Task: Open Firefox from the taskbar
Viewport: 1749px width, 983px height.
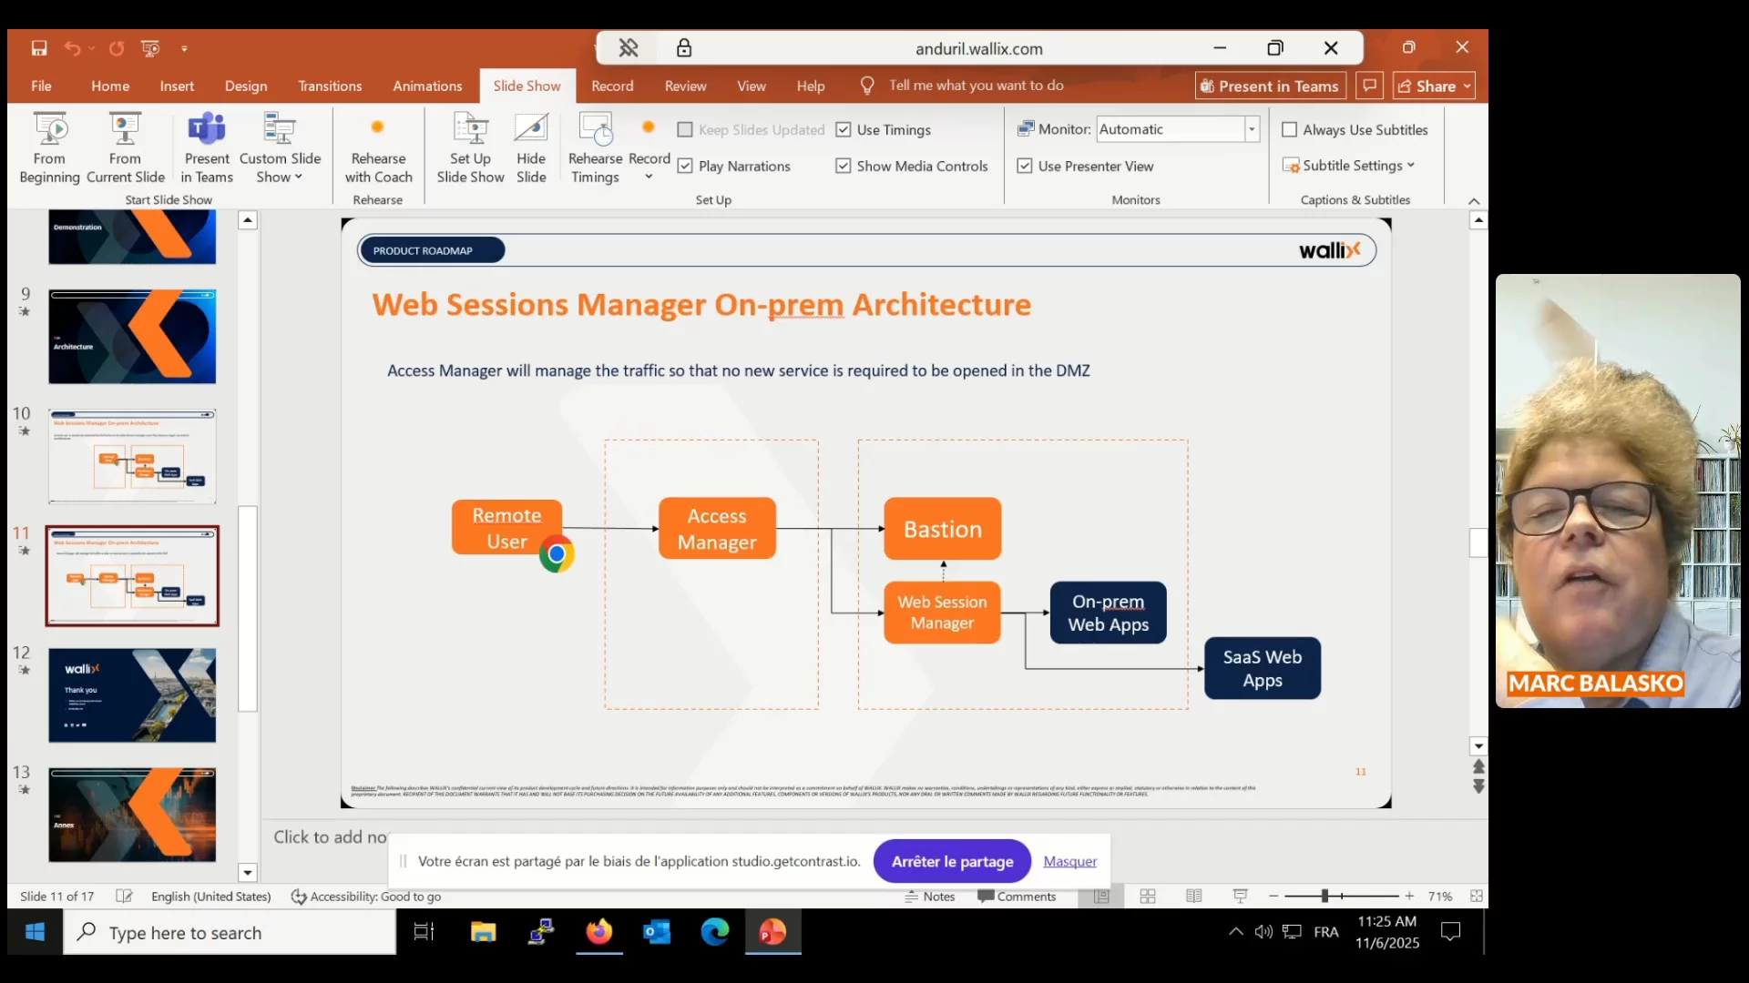Action: pyautogui.click(x=599, y=932)
